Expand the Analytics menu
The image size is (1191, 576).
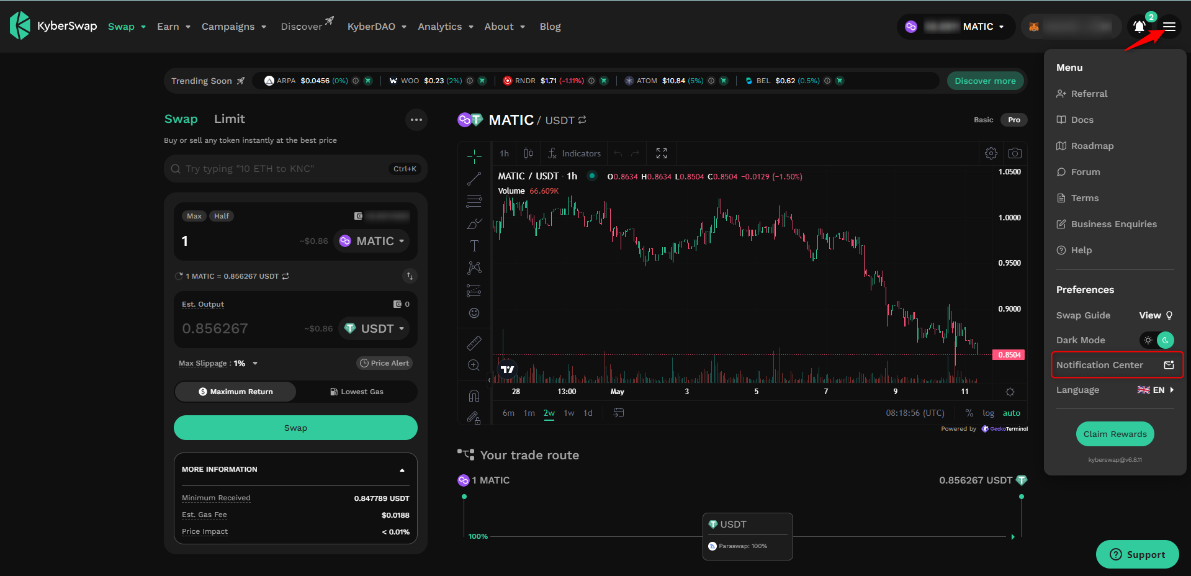446,27
